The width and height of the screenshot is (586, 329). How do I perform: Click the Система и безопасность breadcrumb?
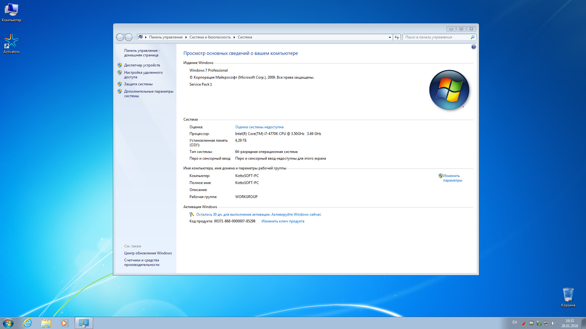point(210,37)
